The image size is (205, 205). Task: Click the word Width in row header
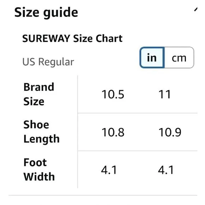pyautogui.click(x=39, y=176)
